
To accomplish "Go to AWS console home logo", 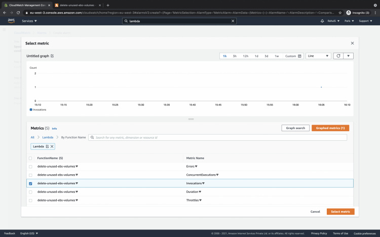I will [11, 21].
